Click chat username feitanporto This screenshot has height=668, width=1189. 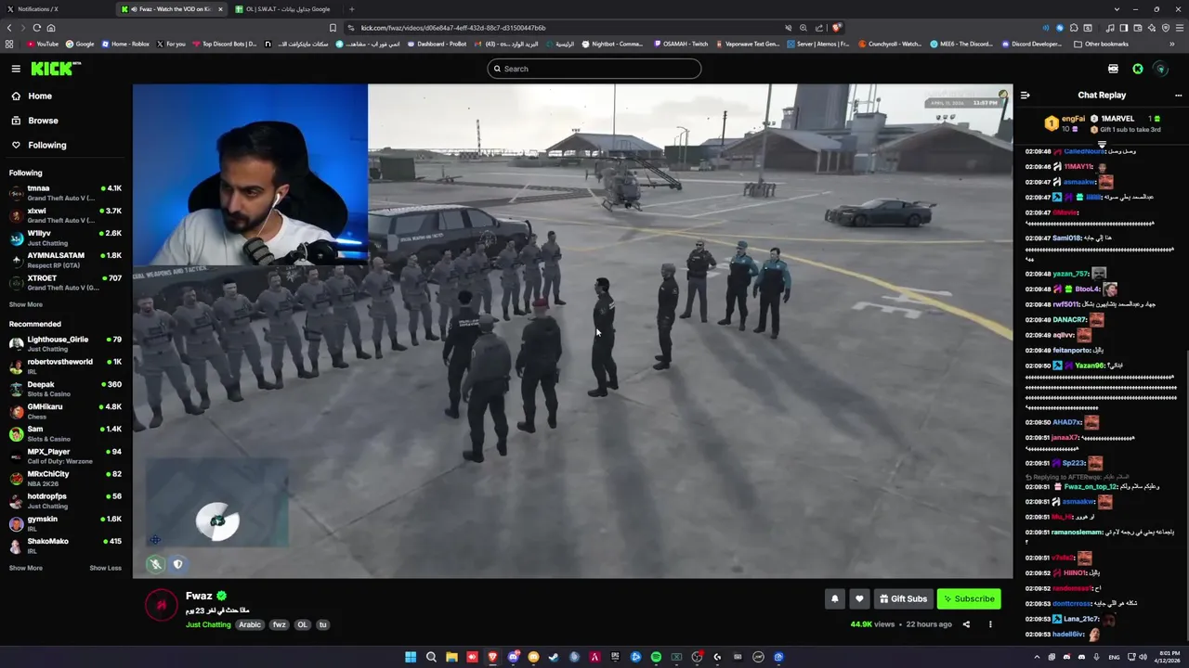[1071, 350]
